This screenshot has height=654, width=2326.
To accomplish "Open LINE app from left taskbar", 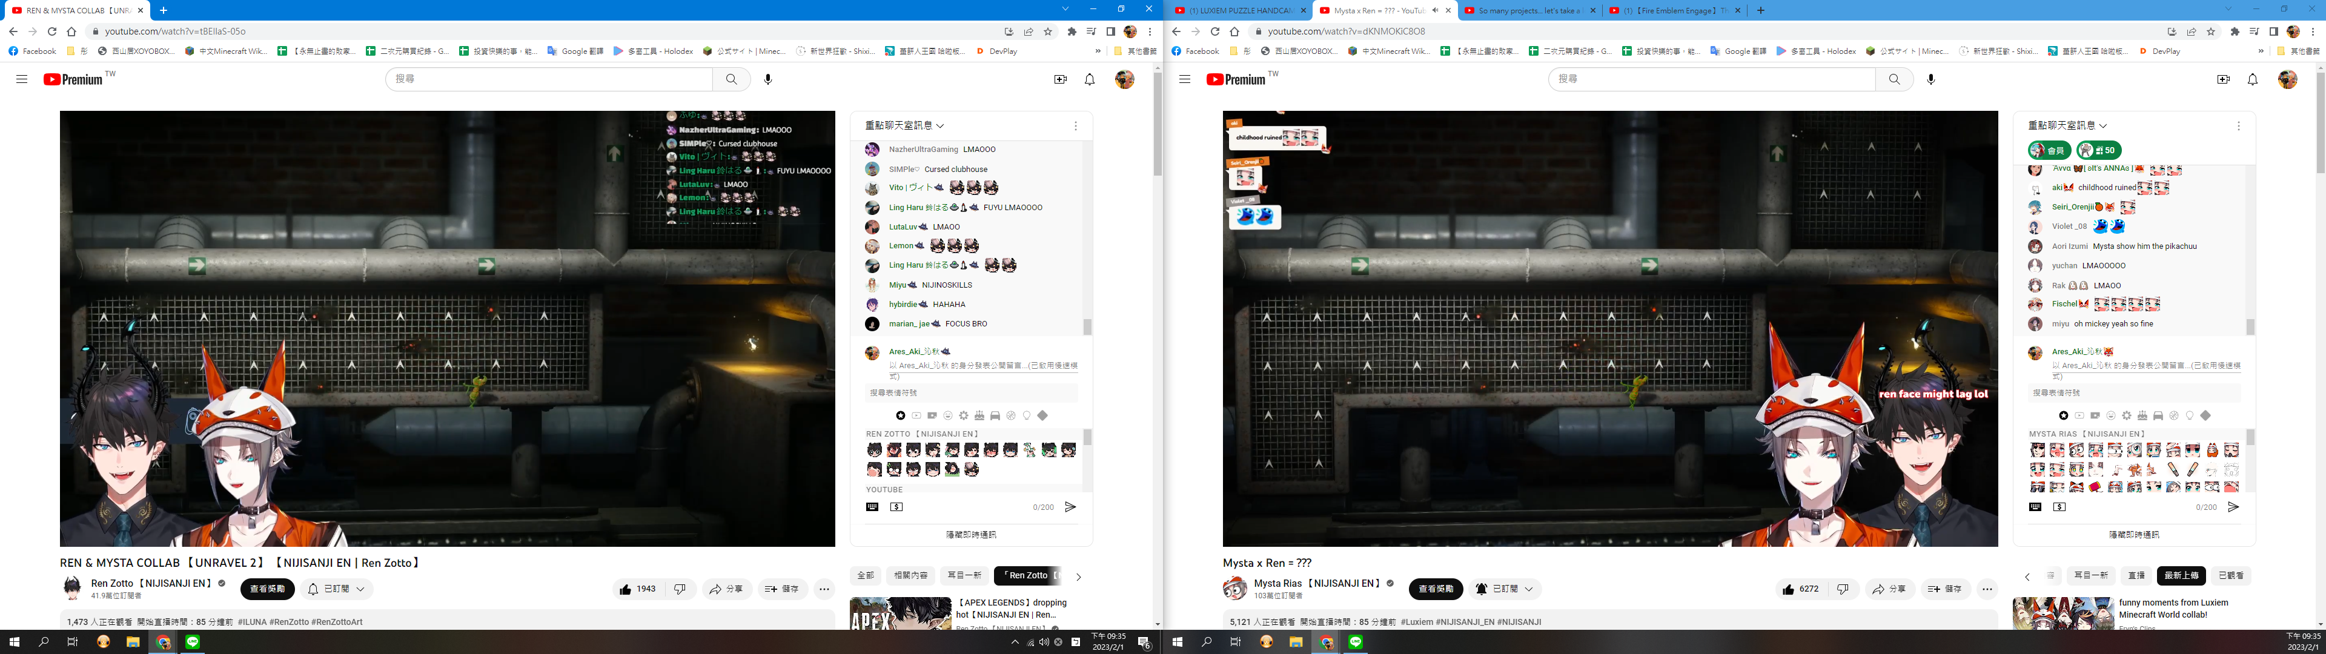I will click(193, 642).
